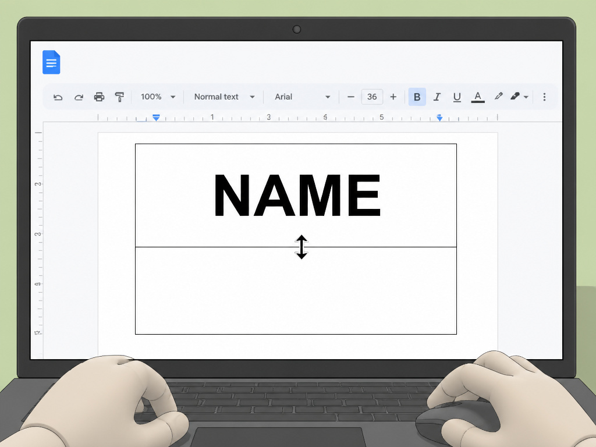Click the row border between table cells
Viewport: 596px width, 447px height.
[x=296, y=247]
